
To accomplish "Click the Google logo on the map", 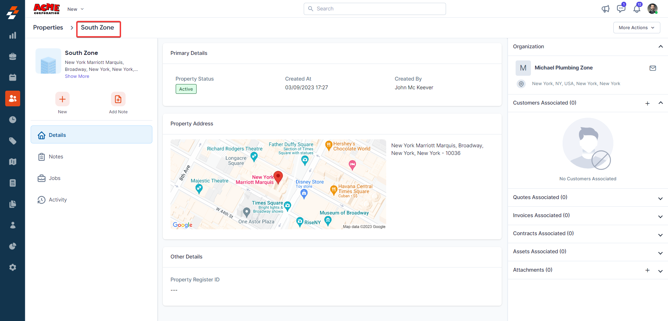I will [x=183, y=225].
